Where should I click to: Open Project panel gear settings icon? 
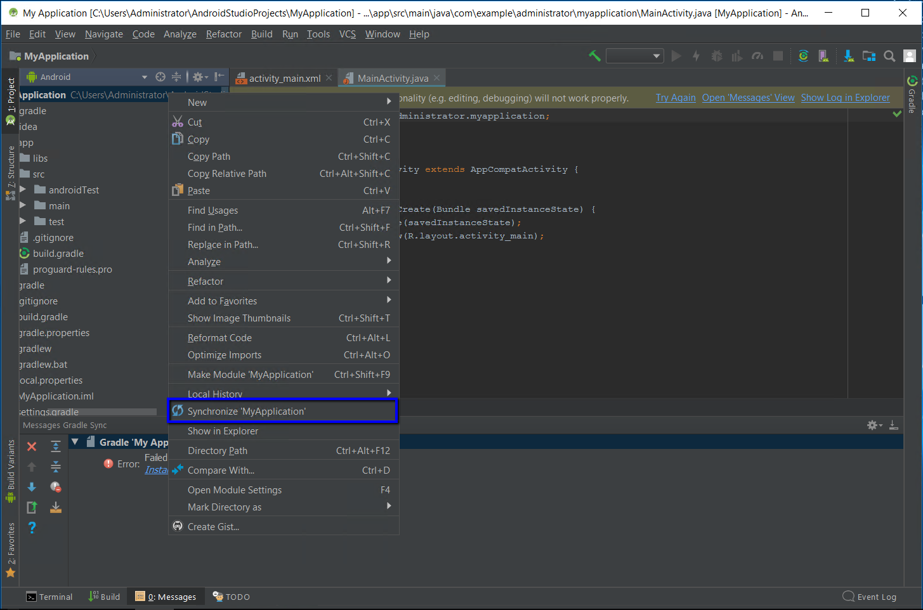[200, 77]
